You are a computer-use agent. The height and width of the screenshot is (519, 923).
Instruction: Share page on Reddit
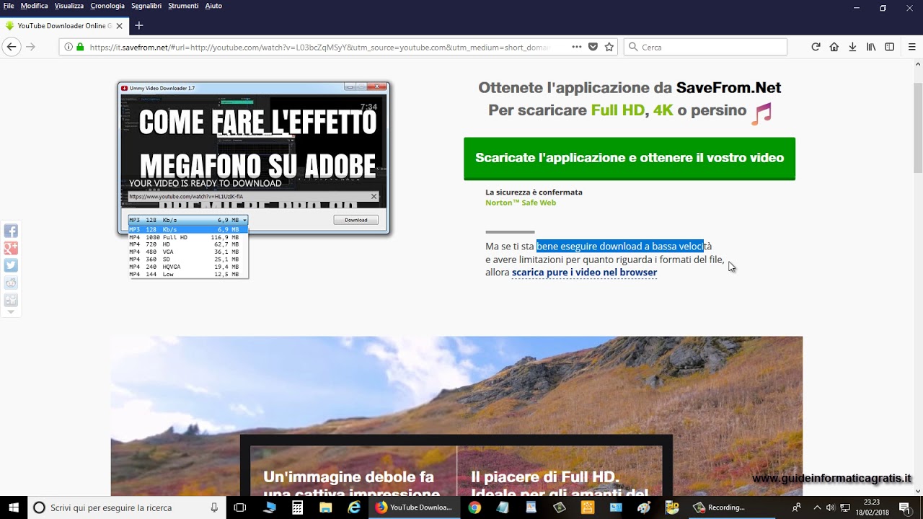(11, 283)
